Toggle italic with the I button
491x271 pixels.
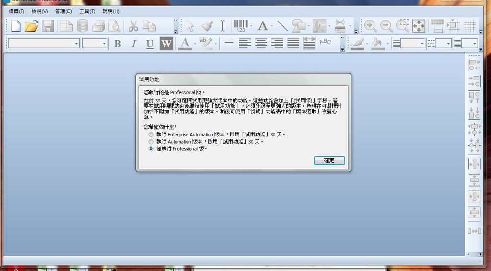coord(134,44)
